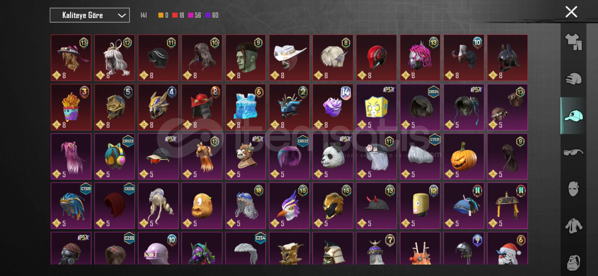Open the glasses category icon
The height and width of the screenshot is (276, 598).
573,153
